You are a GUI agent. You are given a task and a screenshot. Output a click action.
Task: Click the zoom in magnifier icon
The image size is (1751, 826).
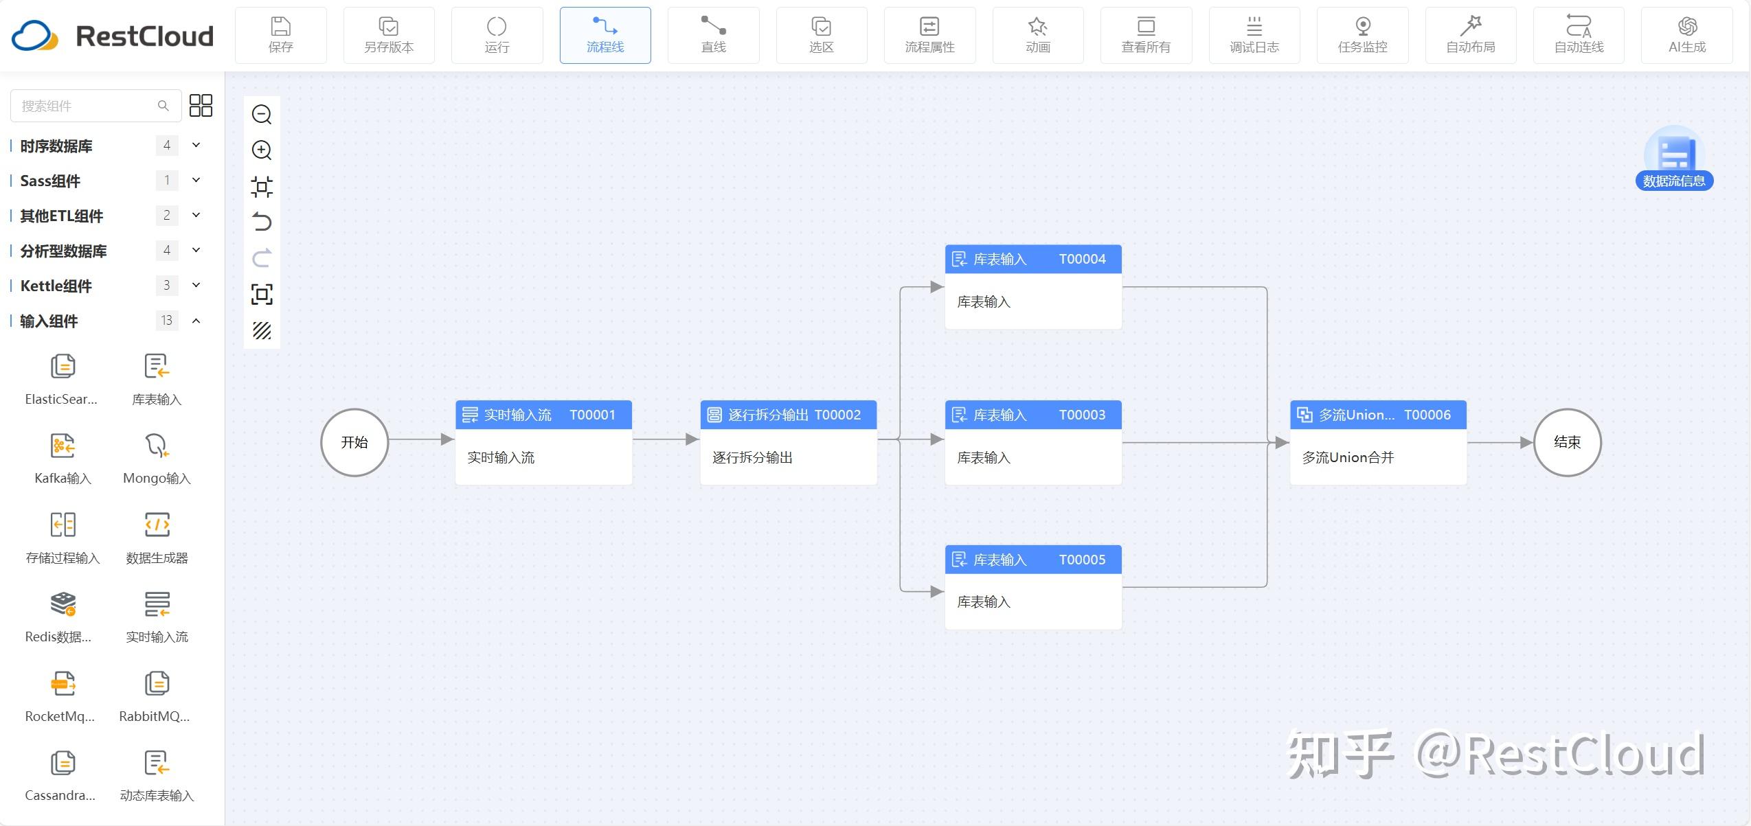(262, 150)
